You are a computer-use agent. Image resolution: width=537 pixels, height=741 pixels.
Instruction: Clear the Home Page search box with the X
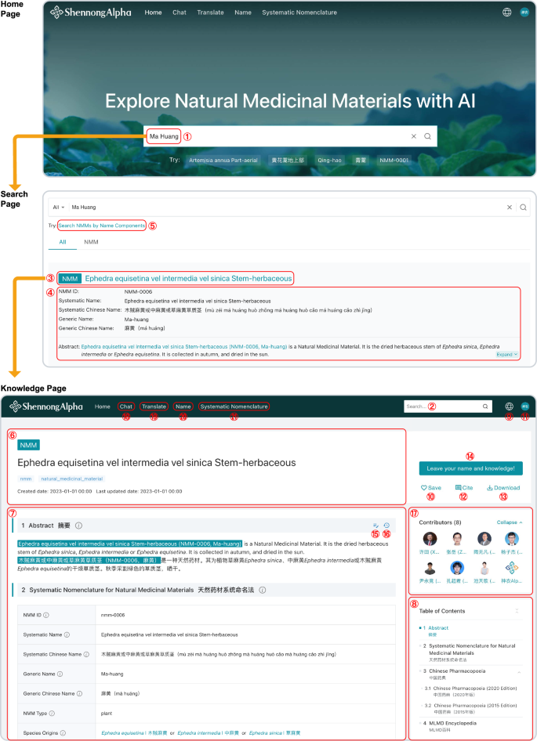pos(413,136)
